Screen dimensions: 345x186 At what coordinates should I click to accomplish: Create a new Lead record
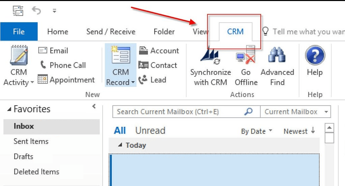point(153,80)
